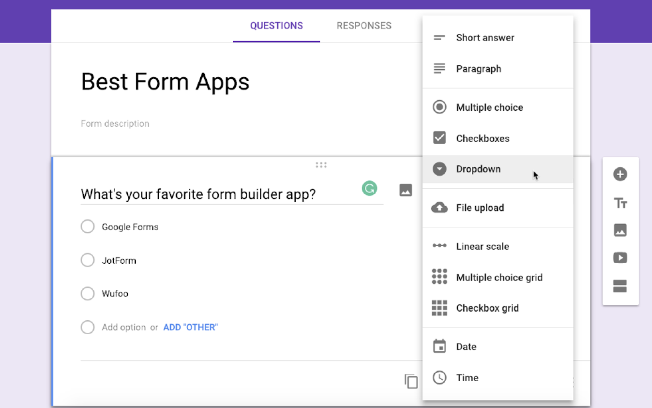Select the Google Forms radio button option

(87, 226)
